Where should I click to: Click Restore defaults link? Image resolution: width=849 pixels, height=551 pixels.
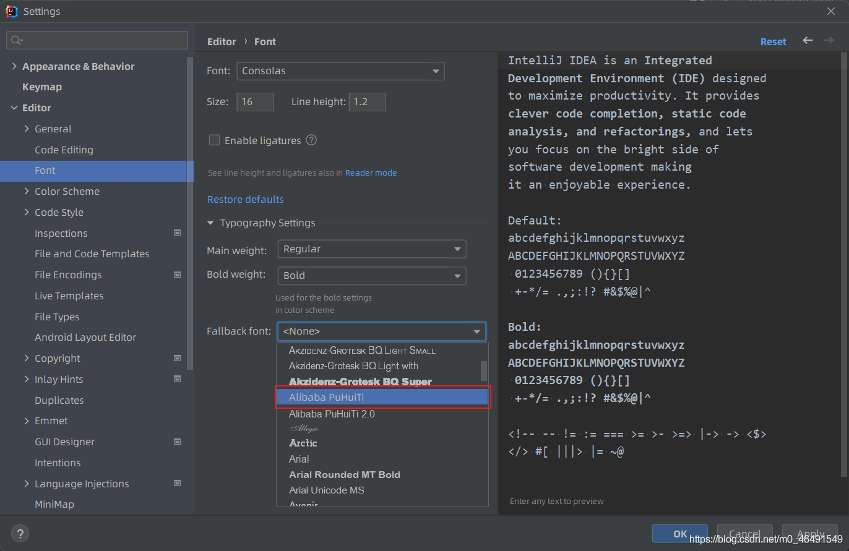click(x=245, y=199)
